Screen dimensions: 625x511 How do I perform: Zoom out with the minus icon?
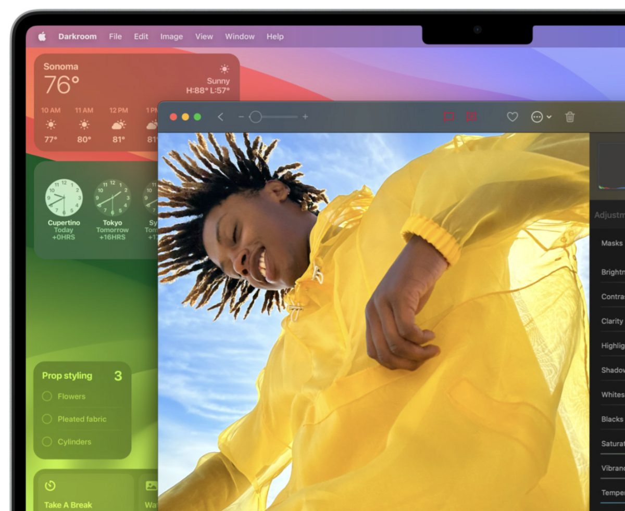241,117
